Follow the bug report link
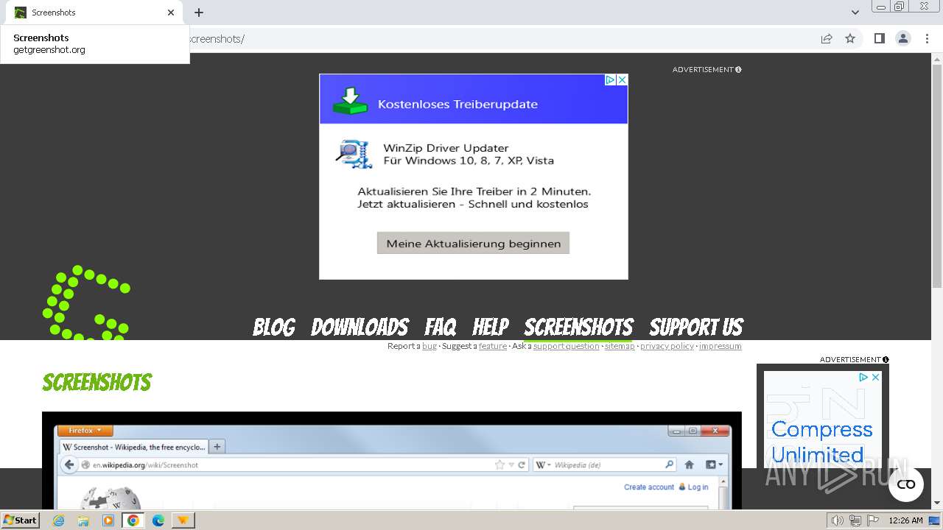This screenshot has height=530, width=943. pos(430,346)
